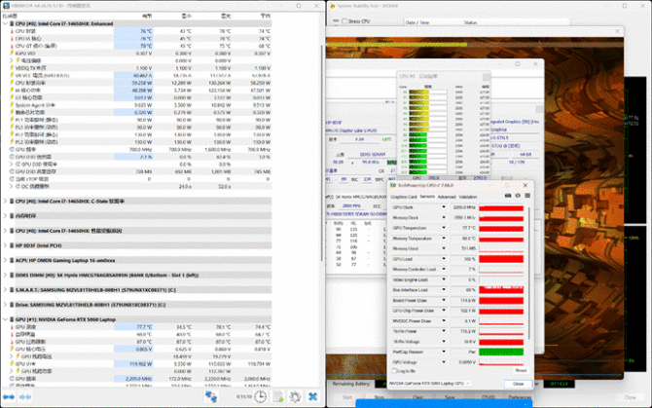652x408 pixels.
Task: Close sensors using the blue X icon
Action: click(313, 396)
